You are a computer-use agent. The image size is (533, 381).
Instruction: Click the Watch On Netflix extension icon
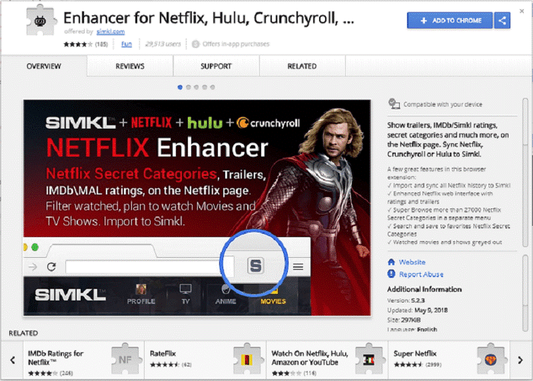tap(368, 358)
